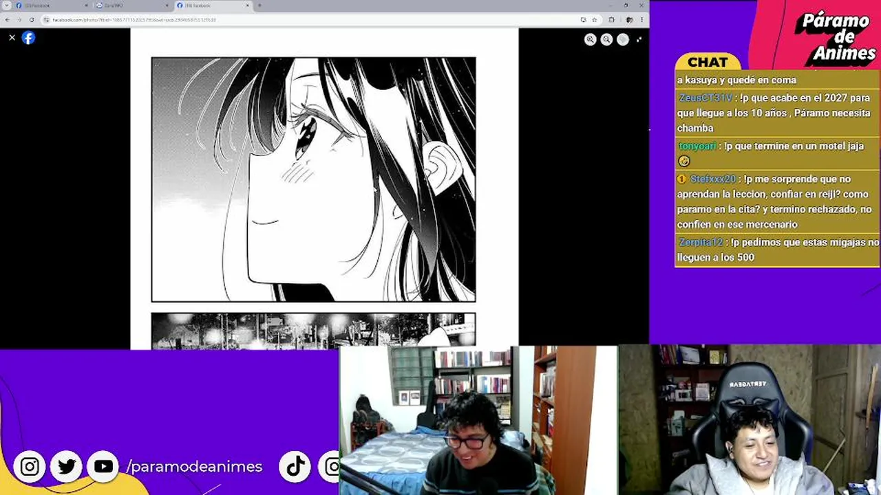Viewport: 881px width, 495px height.
Task: Click the left webcam feed with glasses guy
Action: point(478,420)
